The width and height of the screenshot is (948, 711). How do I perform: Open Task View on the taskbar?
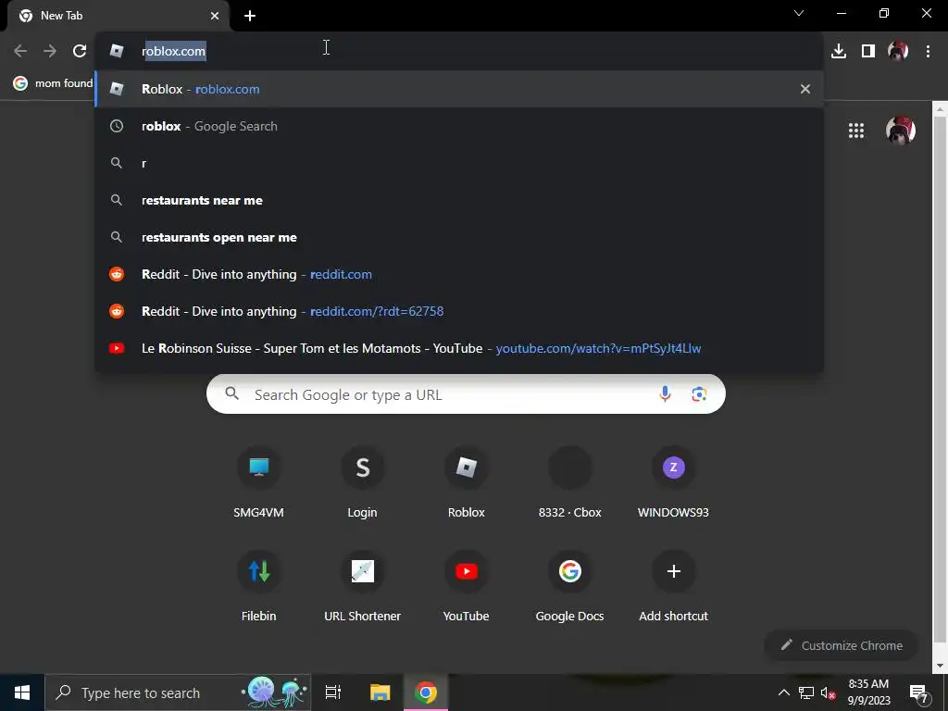[x=333, y=692]
